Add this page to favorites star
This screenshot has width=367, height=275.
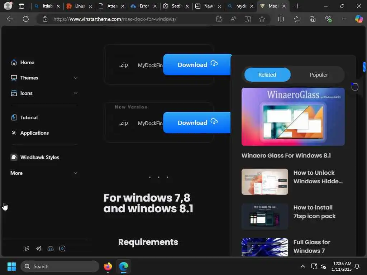point(262,19)
